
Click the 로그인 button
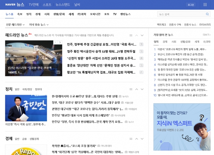(191, 5)
